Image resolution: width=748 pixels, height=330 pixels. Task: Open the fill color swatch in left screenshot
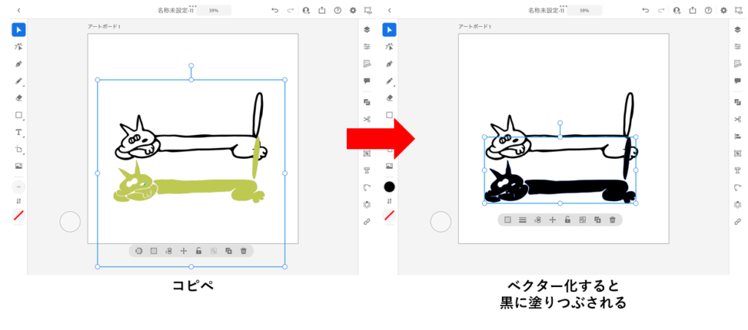click(18, 187)
